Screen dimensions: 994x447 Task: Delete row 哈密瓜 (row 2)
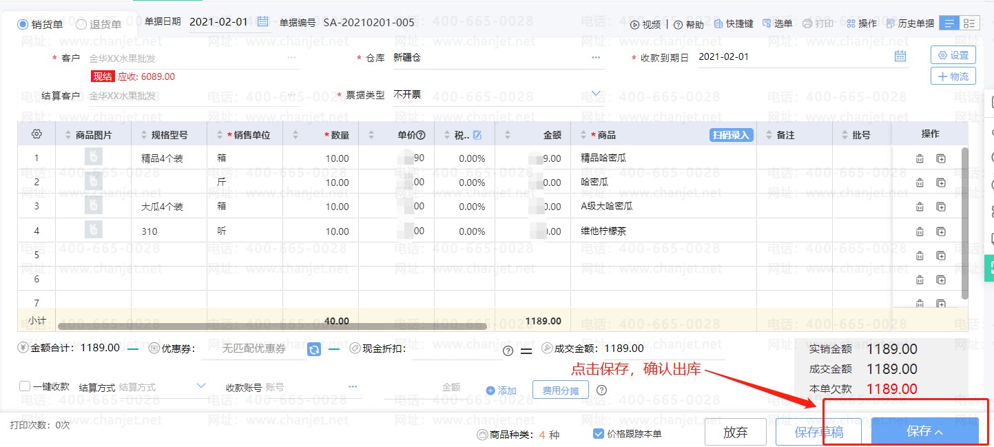tap(920, 183)
